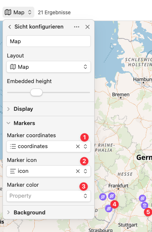The image size is (152, 232).
Task: Open the Marker coordinates property dropdown
Action: (85, 146)
